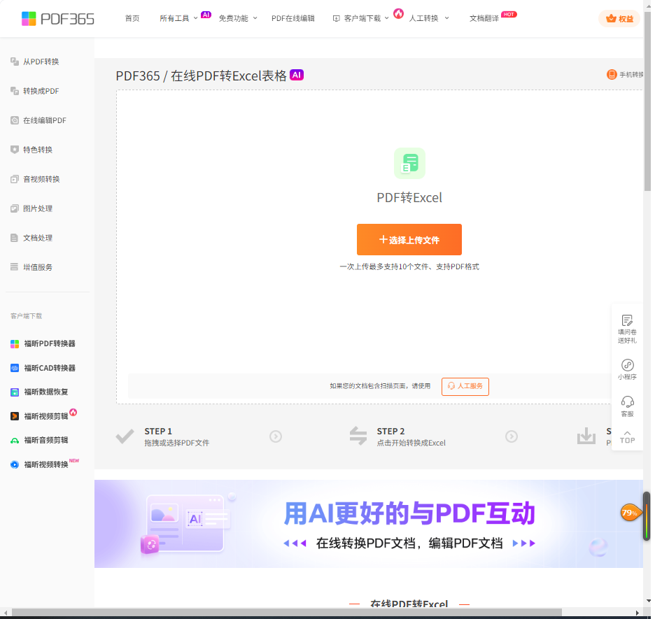Click the 文档处理 sidebar icon
This screenshot has height=619, width=655.
click(x=15, y=238)
